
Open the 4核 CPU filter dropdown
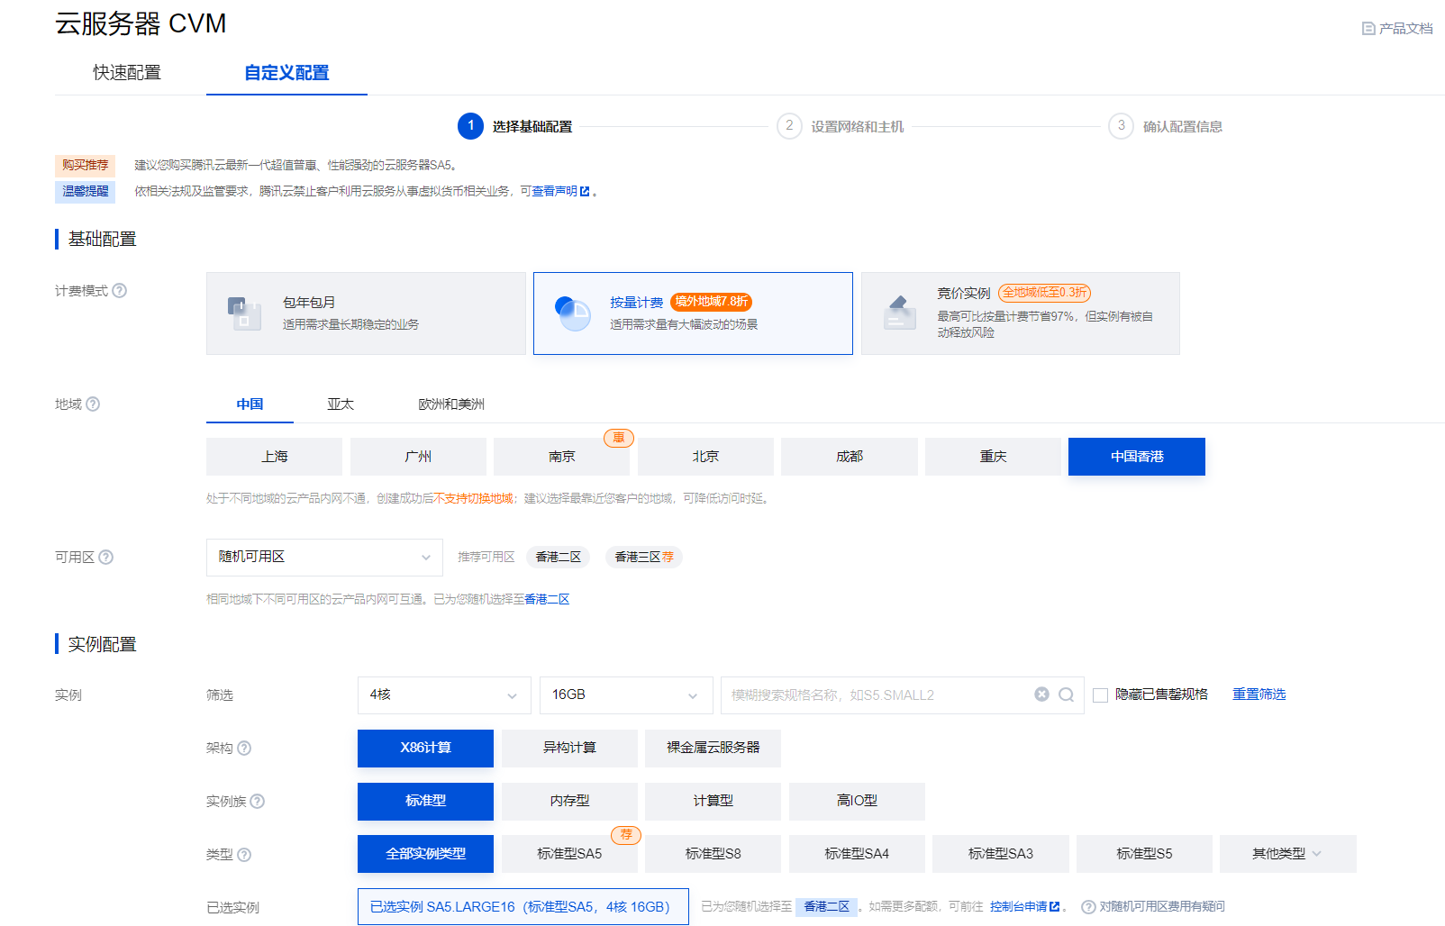pyautogui.click(x=444, y=695)
